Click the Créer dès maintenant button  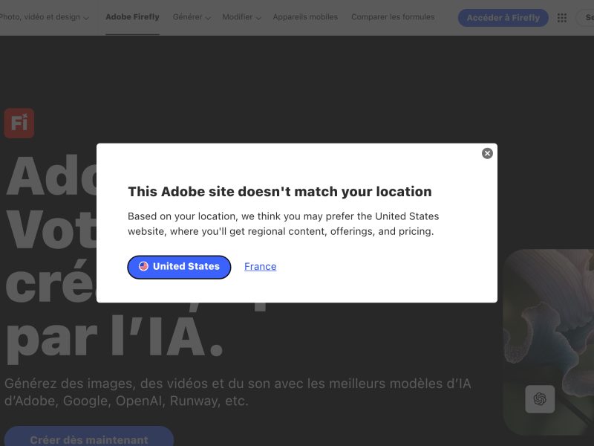[x=88, y=439]
